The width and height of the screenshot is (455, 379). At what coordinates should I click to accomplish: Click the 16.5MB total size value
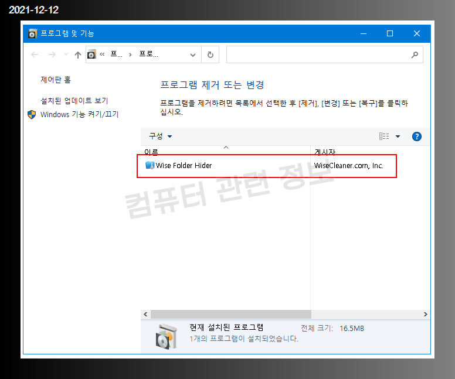(352, 329)
